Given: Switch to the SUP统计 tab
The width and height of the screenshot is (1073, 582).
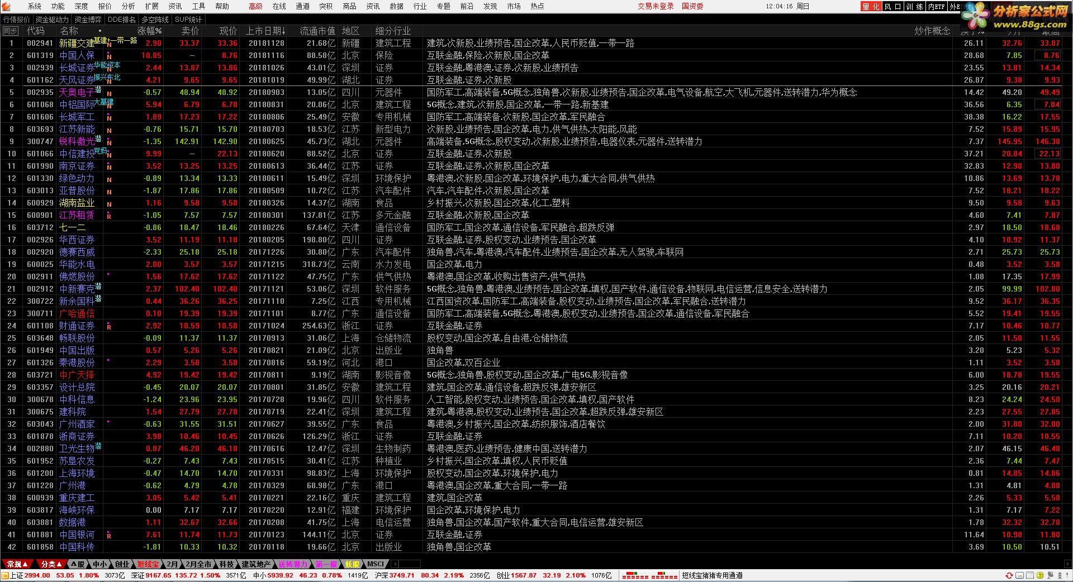Looking at the screenshot, I should (x=188, y=20).
